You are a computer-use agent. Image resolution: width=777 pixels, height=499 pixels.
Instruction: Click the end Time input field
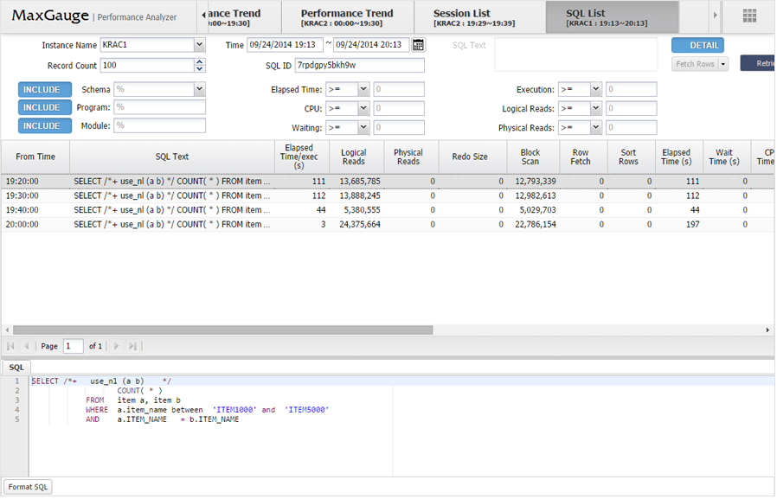[372, 45]
